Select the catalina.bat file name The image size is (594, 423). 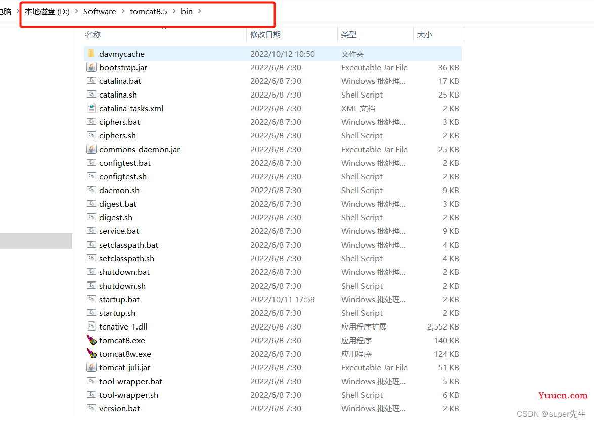coord(120,81)
